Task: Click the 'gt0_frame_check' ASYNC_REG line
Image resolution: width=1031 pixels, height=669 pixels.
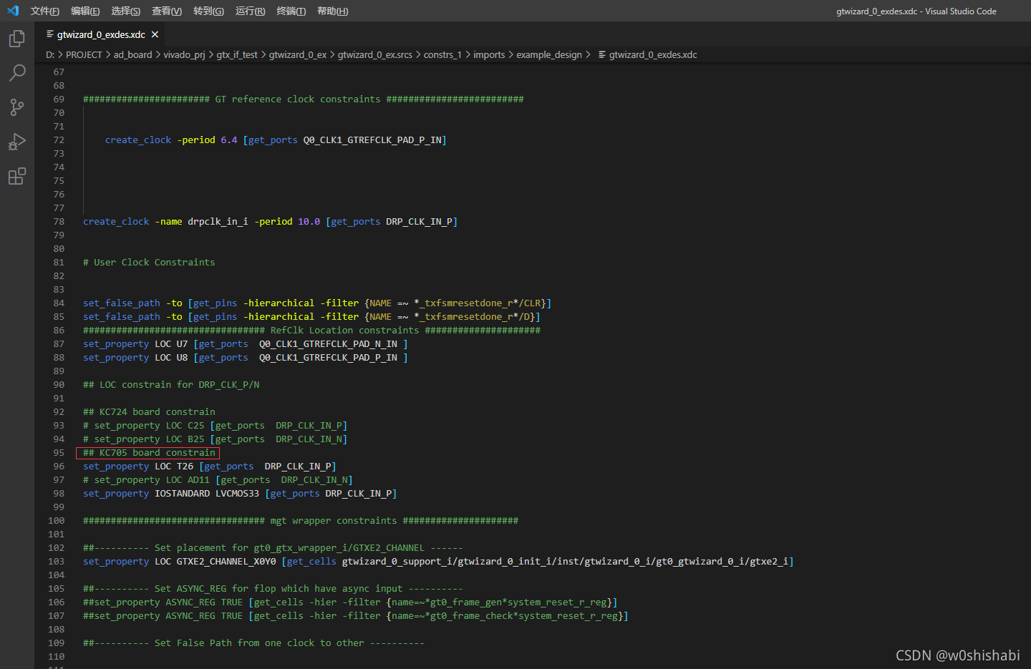Action: [x=356, y=616]
